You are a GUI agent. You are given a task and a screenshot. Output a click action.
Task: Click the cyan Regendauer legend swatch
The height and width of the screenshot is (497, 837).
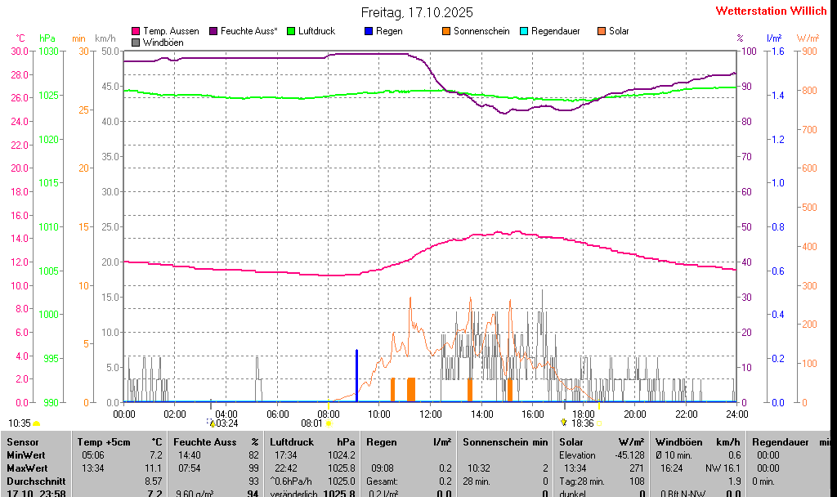(524, 31)
